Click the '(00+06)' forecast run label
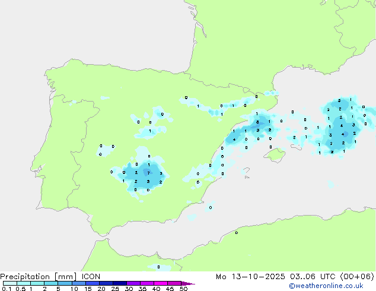376x291 pixels. click(357, 277)
